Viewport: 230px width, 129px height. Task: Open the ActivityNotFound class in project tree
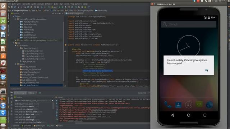(31, 22)
